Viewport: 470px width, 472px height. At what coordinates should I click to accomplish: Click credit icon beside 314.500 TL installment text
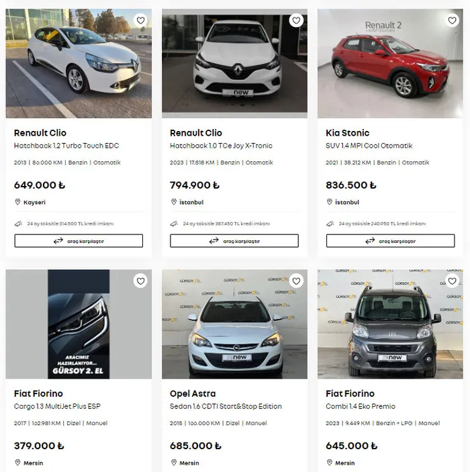click(x=18, y=224)
